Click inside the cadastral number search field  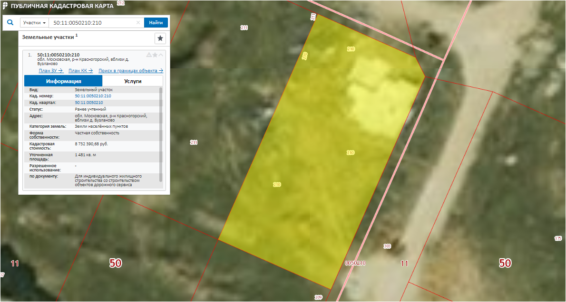[x=93, y=23]
